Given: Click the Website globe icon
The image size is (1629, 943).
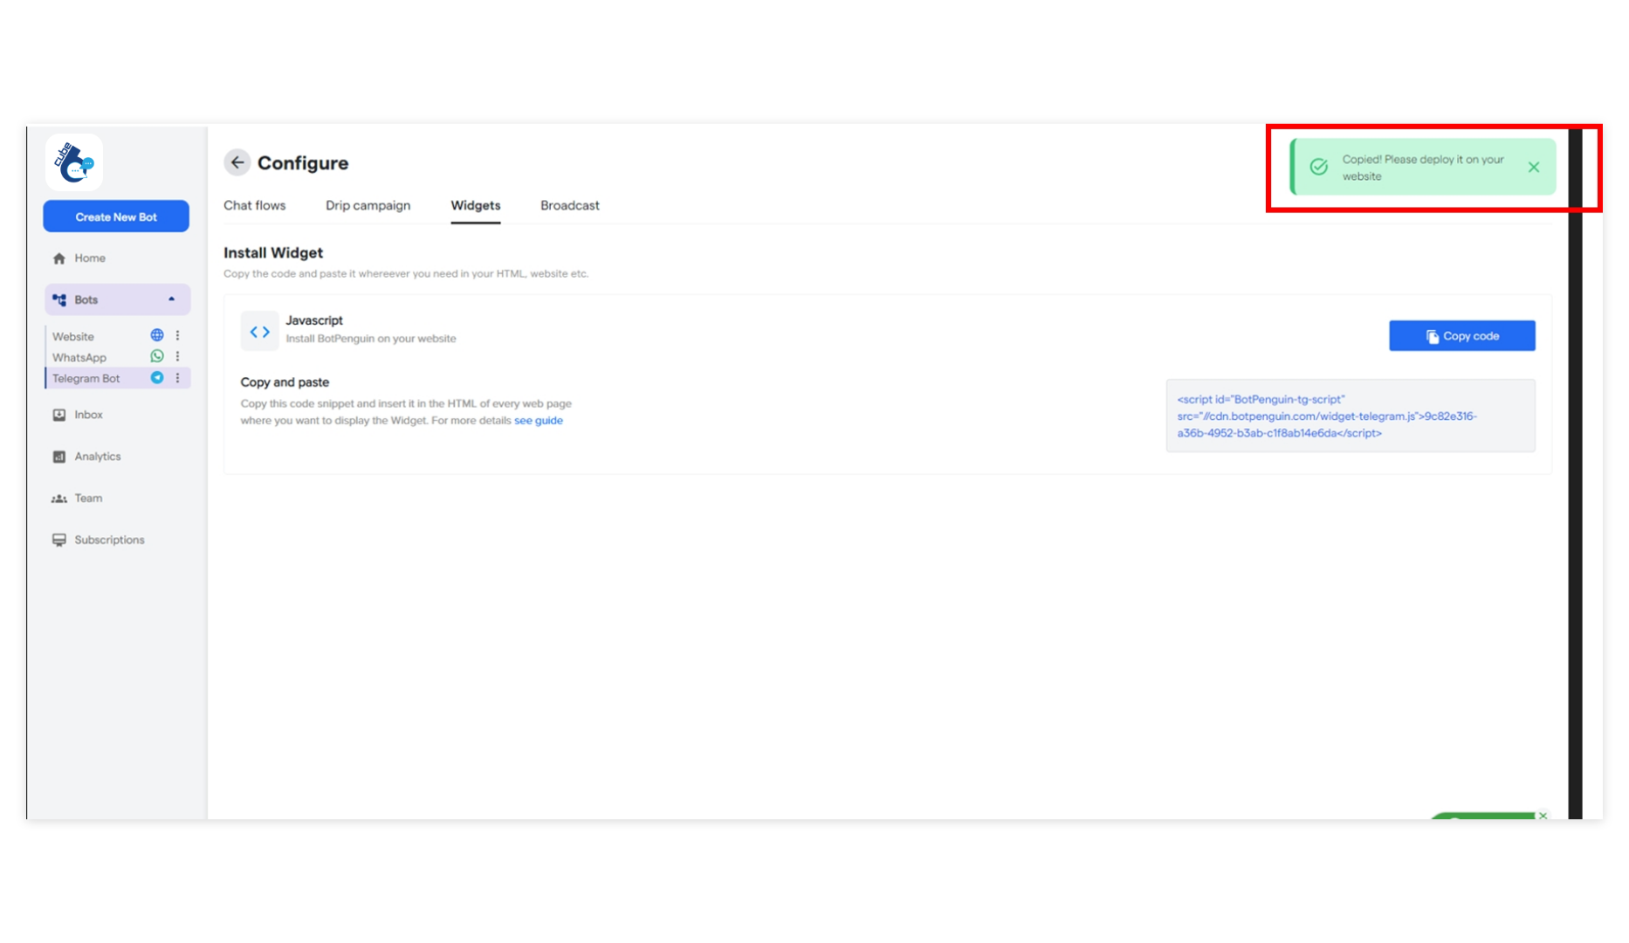Looking at the screenshot, I should [x=157, y=335].
